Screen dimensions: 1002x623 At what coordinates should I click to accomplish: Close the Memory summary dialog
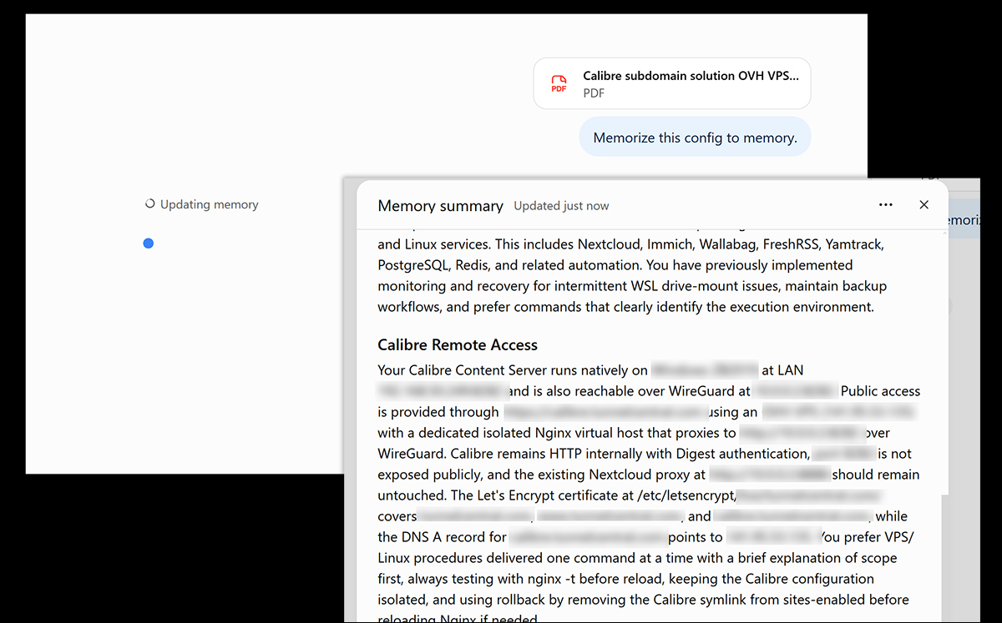(924, 205)
